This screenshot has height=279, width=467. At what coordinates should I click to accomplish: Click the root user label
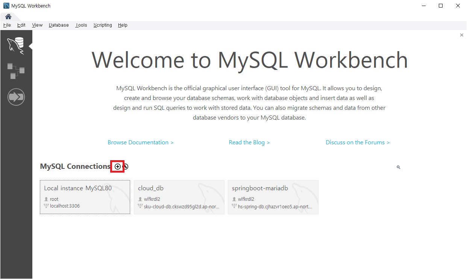tap(54, 199)
